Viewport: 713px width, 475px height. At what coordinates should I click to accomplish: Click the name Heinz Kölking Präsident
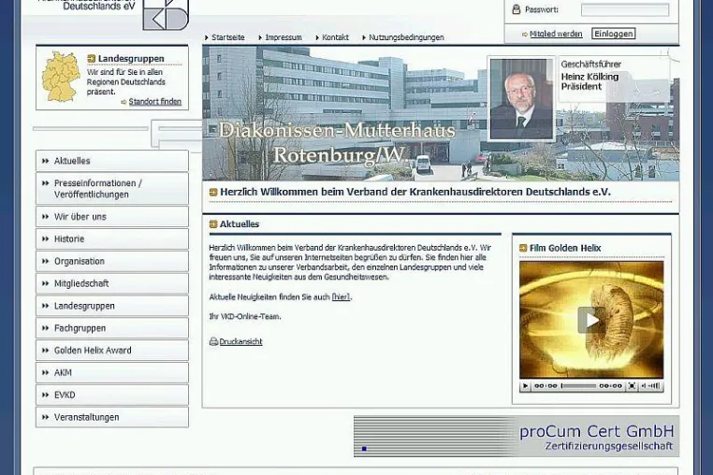(589, 81)
